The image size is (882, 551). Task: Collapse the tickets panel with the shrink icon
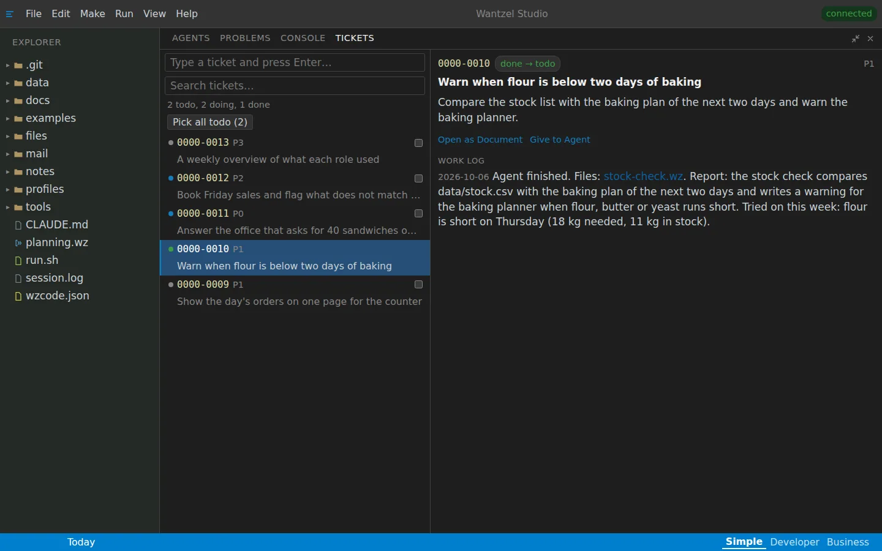856,39
